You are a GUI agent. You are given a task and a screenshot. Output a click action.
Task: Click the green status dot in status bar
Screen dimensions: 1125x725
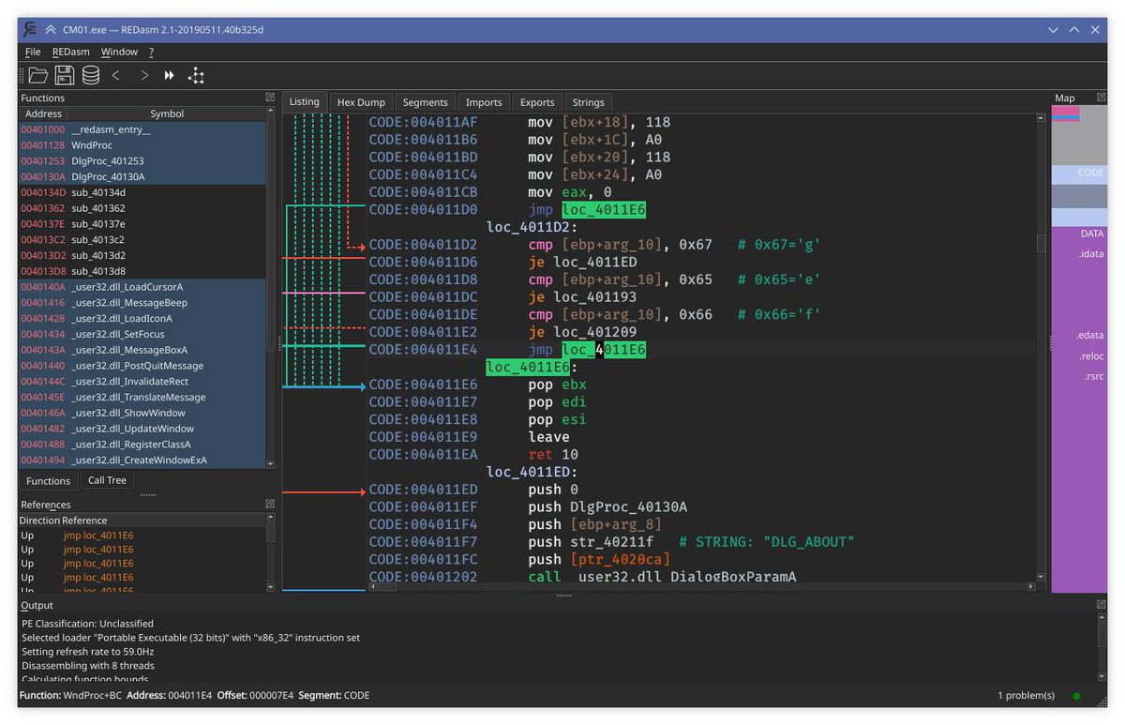click(x=1076, y=696)
